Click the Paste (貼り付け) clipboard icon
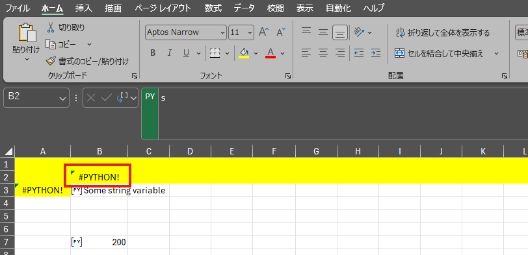 click(27, 33)
